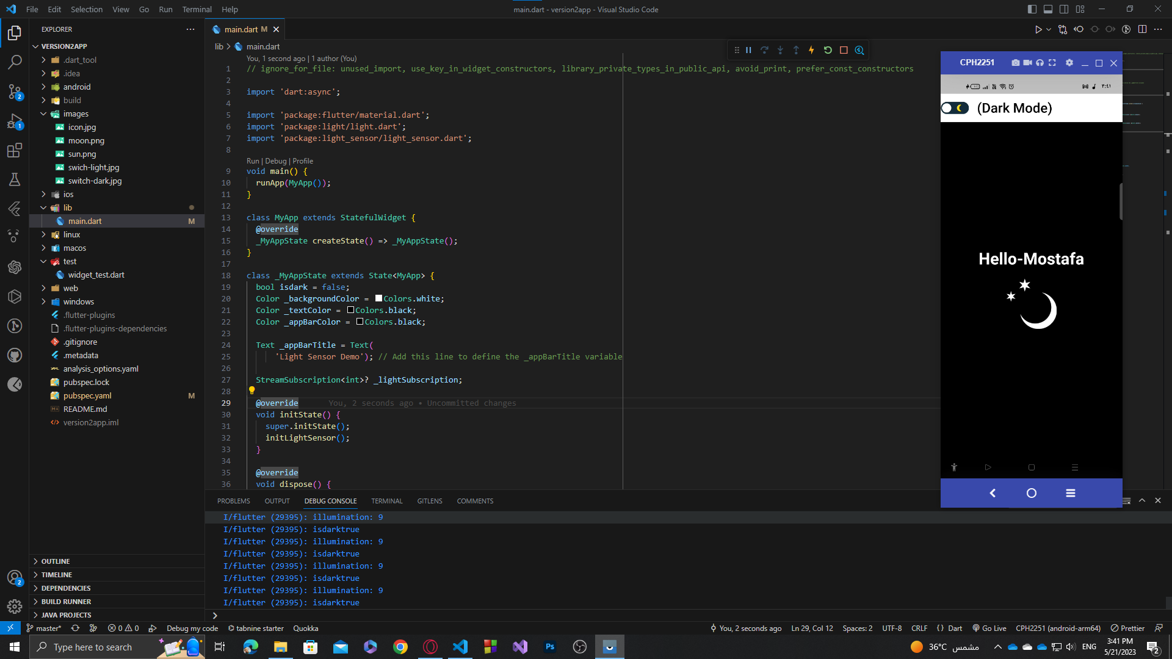Toggle the Dark Mode switch in the app
The image size is (1172, 659).
pyautogui.click(x=955, y=107)
